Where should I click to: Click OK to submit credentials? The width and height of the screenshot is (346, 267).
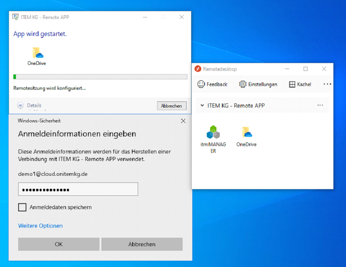click(x=59, y=244)
